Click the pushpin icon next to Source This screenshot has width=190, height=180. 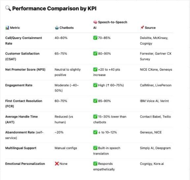[142, 27]
